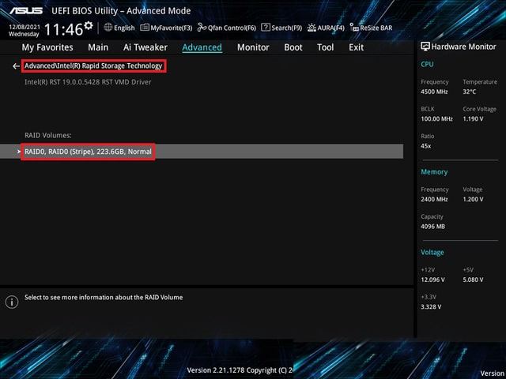Click +3.3V reading 3.328 V
This screenshot has width=506, height=379.
pyautogui.click(x=431, y=307)
